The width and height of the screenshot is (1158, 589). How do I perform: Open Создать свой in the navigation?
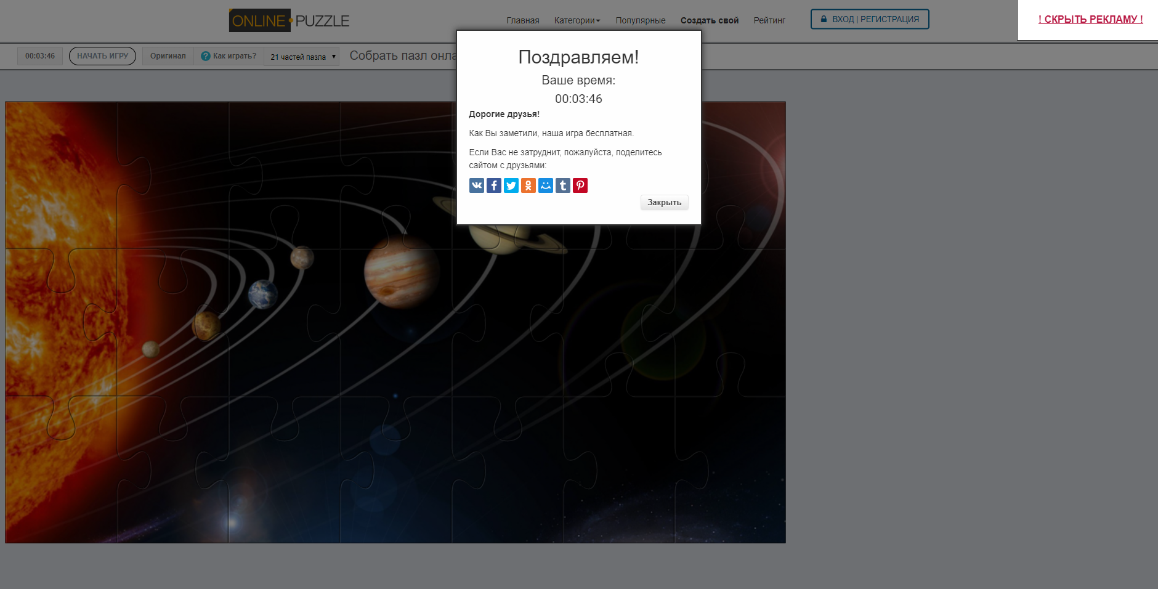pyautogui.click(x=710, y=20)
